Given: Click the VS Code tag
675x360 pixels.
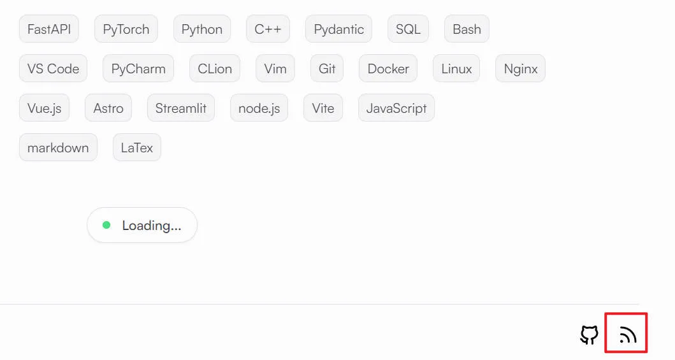Looking at the screenshot, I should click(54, 68).
